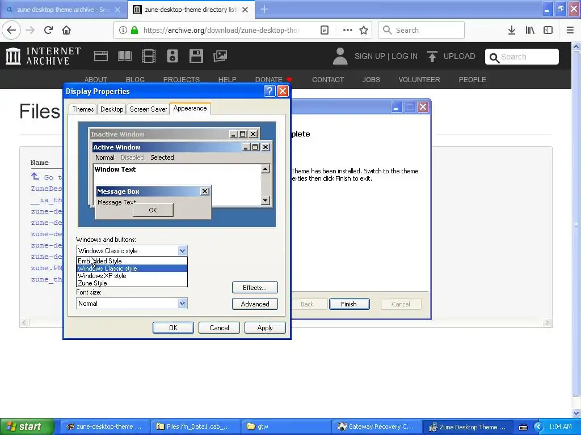
Task: Choose Zune Style option
Action: (132, 283)
